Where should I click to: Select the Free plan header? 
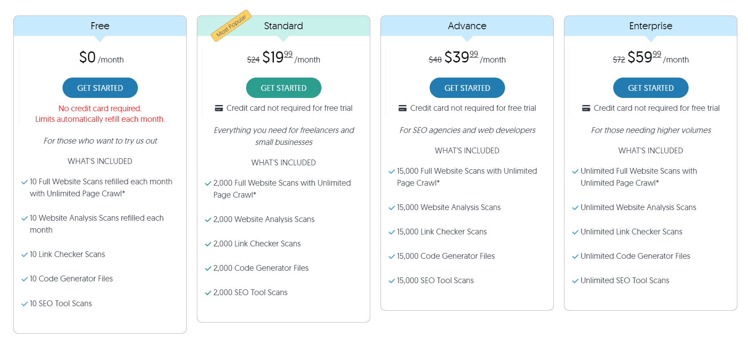tap(100, 26)
